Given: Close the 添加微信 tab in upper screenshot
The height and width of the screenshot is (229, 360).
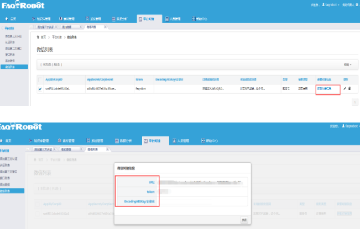Looking at the screenshot, I should pyautogui.click(x=81, y=27).
